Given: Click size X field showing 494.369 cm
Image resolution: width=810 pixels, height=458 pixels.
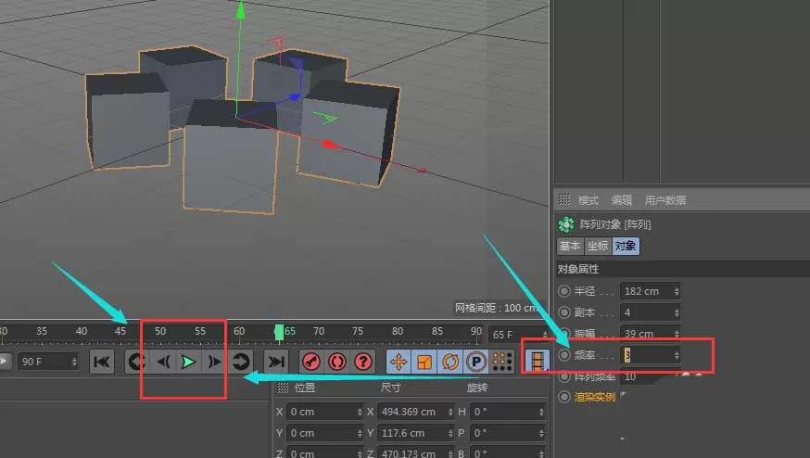Looking at the screenshot, I should tap(415, 412).
